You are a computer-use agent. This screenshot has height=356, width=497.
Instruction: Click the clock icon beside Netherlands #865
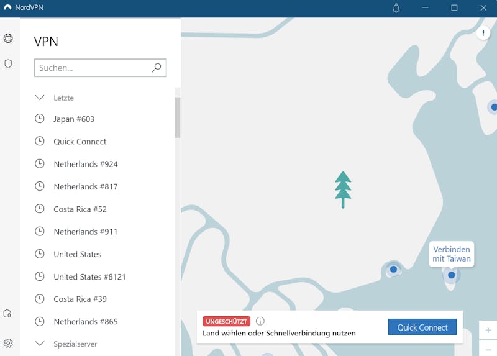(40, 321)
